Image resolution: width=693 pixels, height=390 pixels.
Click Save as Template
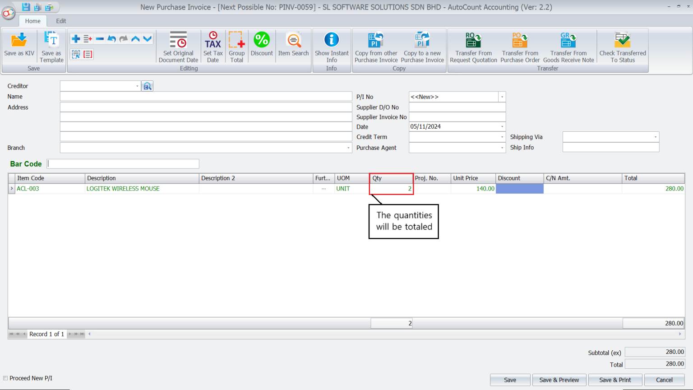coord(51,45)
